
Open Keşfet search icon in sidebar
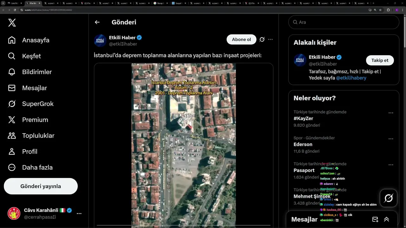tap(12, 56)
